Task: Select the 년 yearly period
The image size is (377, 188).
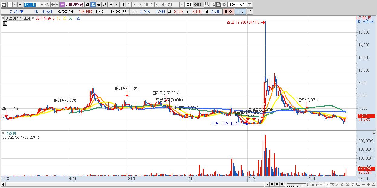Action: coord(104,5)
